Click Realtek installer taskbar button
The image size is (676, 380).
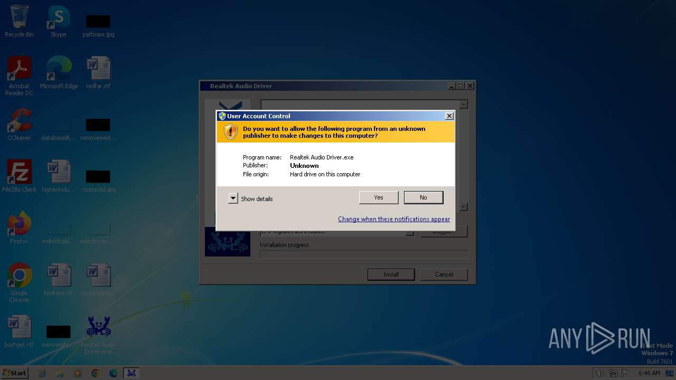[x=131, y=373]
